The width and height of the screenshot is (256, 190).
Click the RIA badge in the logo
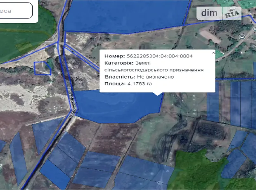tap(233, 14)
